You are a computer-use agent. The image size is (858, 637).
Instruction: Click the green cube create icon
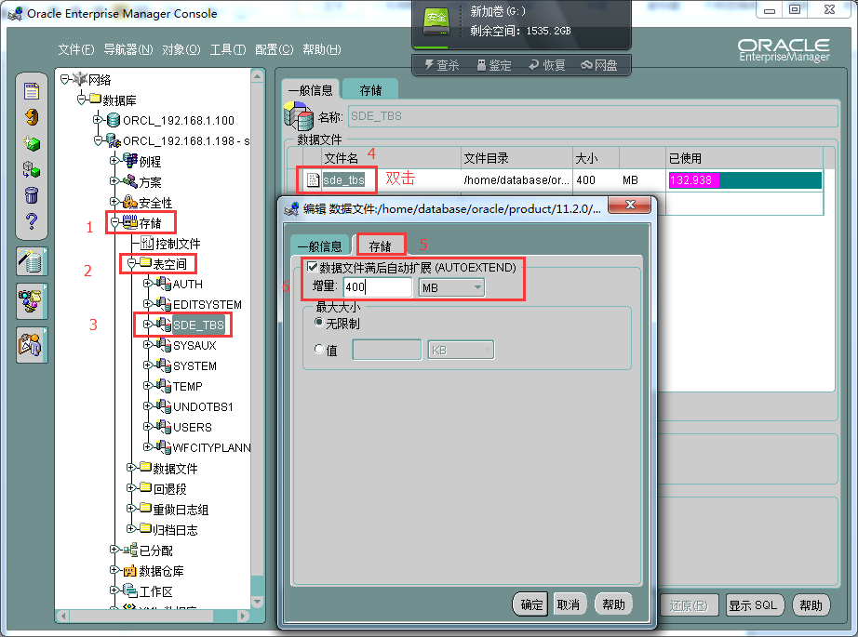[32, 143]
